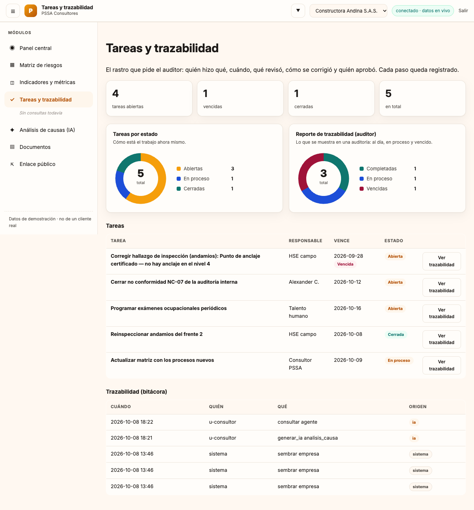Click the 'generar_ia analisis_causa' log entry
This screenshot has height=510, width=474.
click(x=308, y=438)
